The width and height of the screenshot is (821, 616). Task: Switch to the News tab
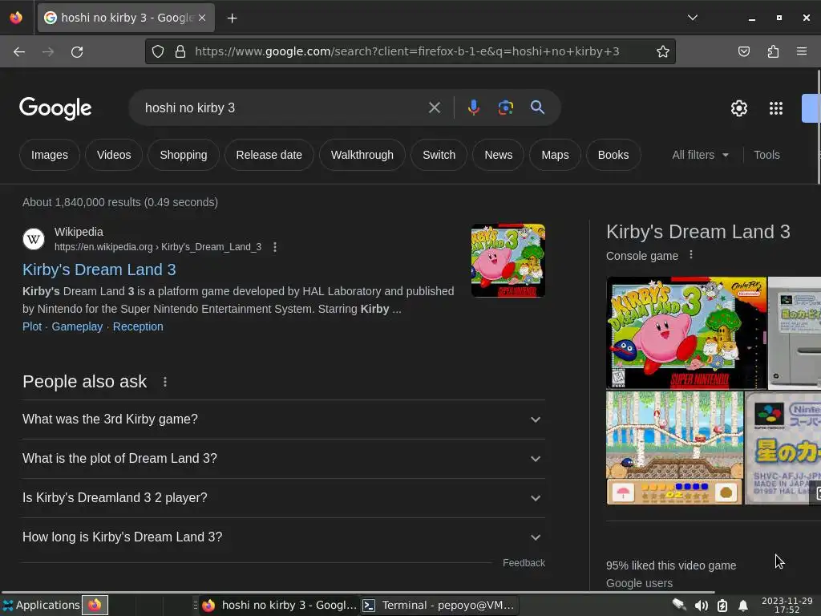(x=499, y=155)
